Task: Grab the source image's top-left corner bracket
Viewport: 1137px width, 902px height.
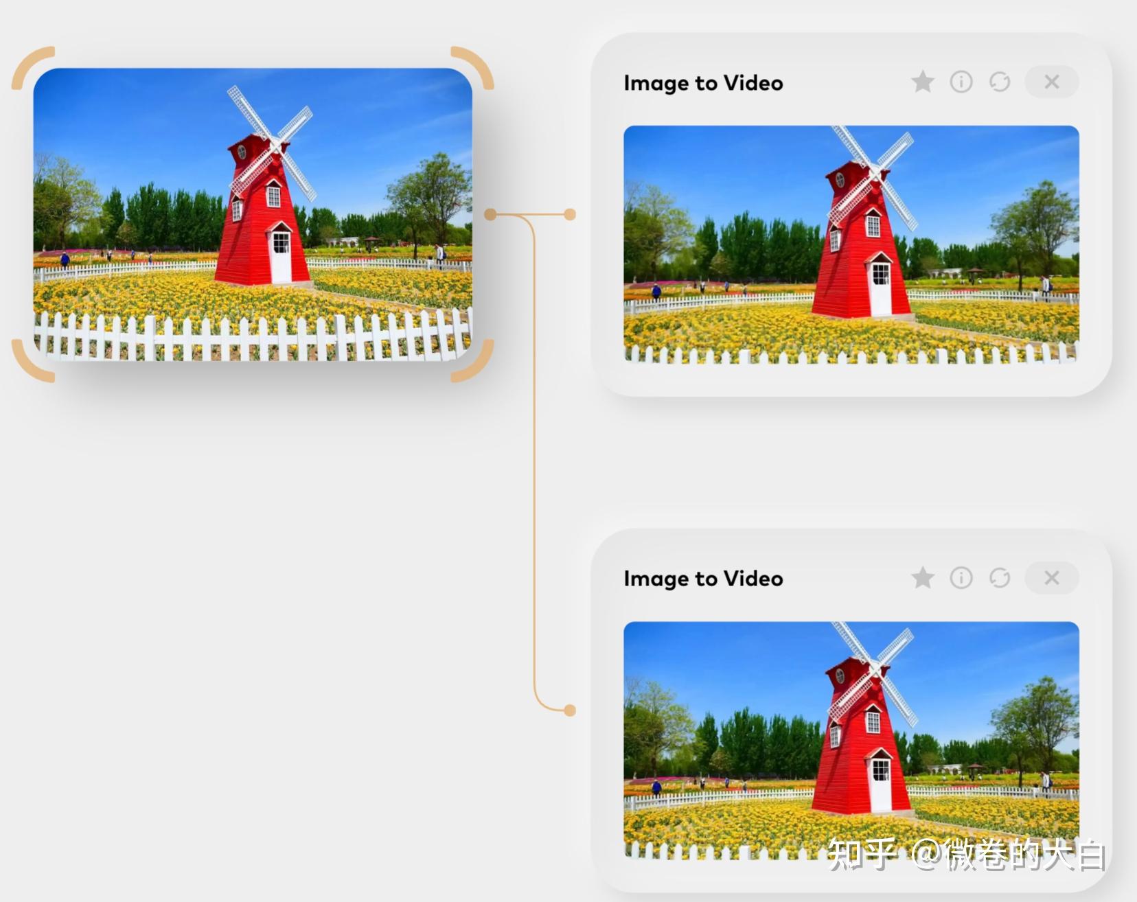Action: 32,67
